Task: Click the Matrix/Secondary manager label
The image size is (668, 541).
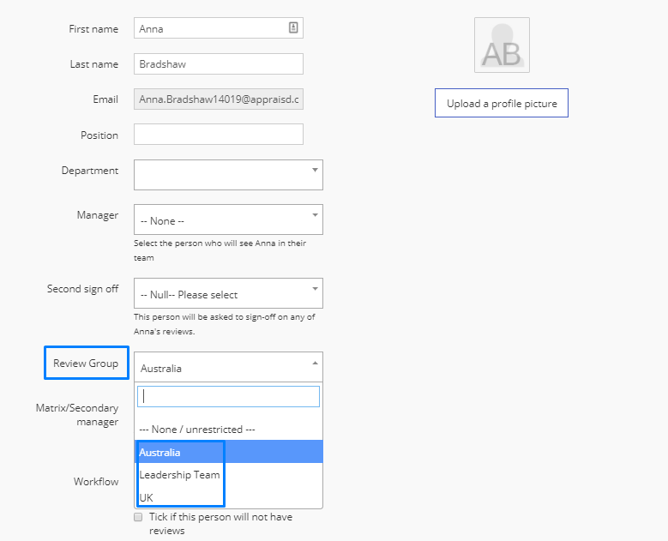Action: point(77,414)
